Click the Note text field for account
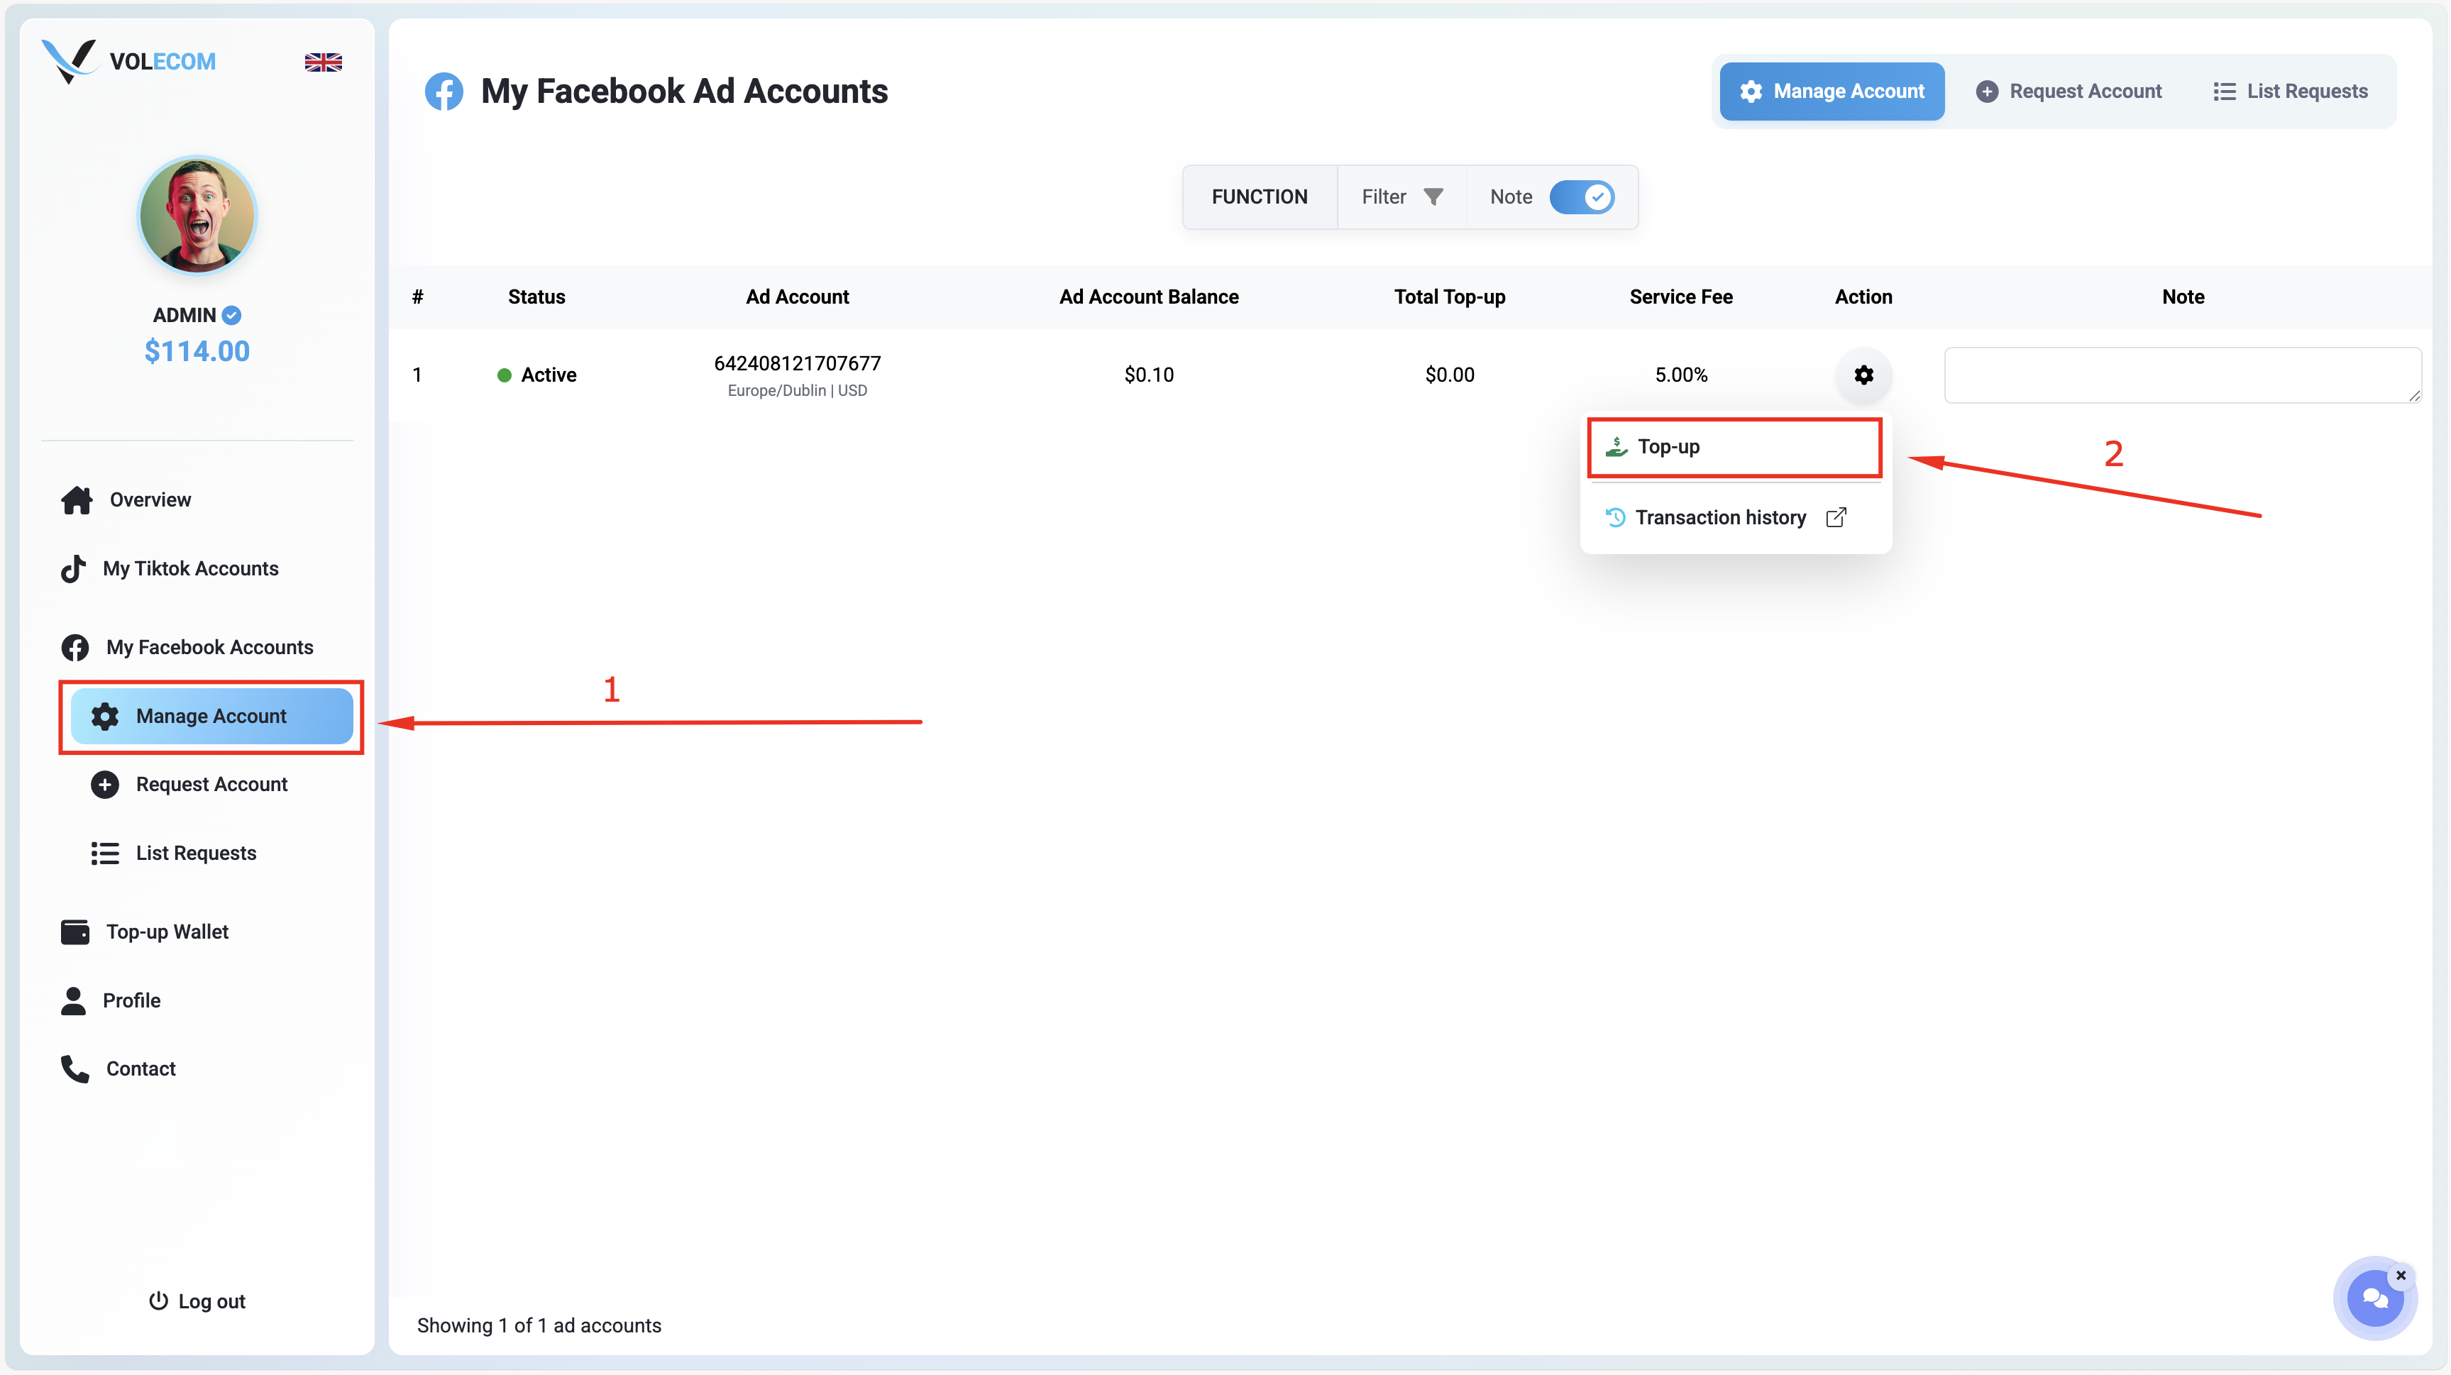 (2183, 375)
